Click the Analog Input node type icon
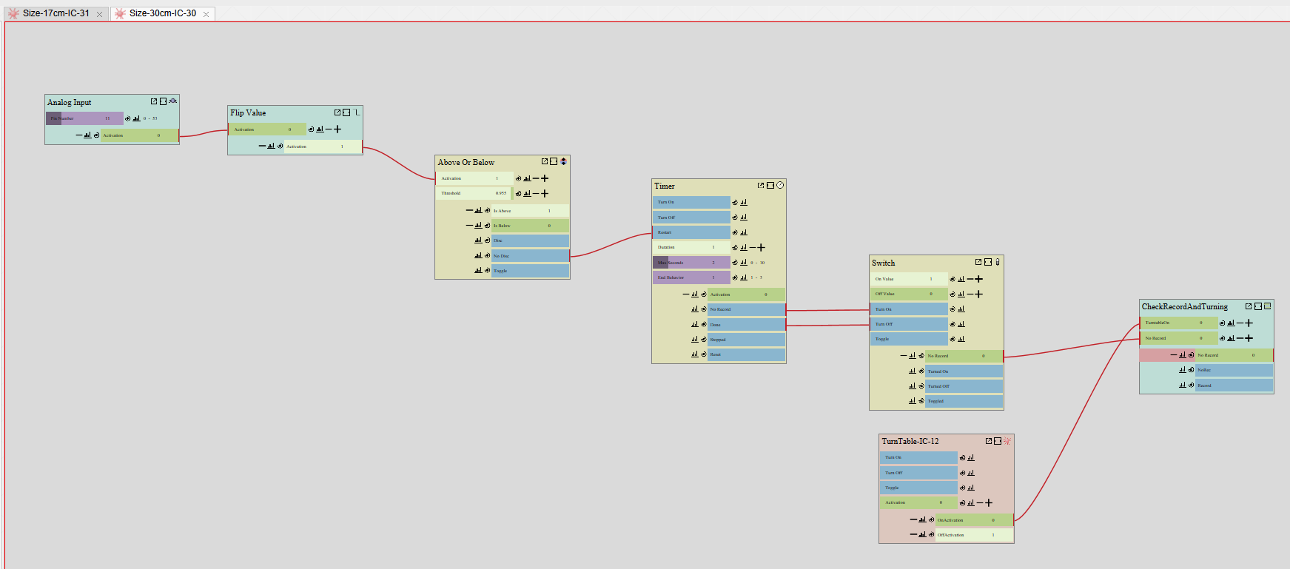The height and width of the screenshot is (569, 1290). click(x=172, y=101)
